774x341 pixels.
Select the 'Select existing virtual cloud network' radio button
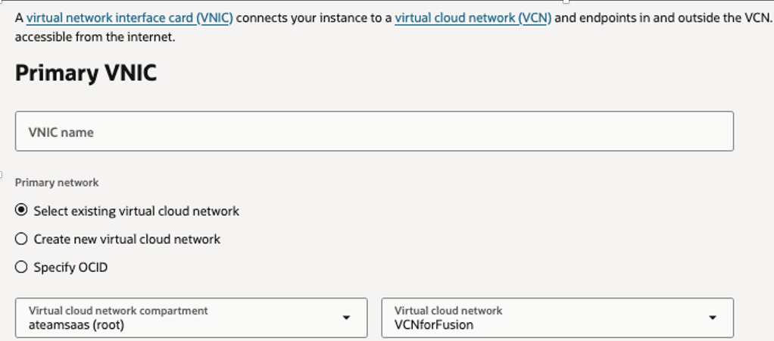point(21,211)
